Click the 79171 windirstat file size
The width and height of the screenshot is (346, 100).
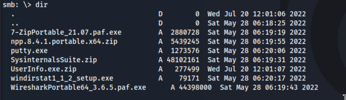click(x=189, y=78)
